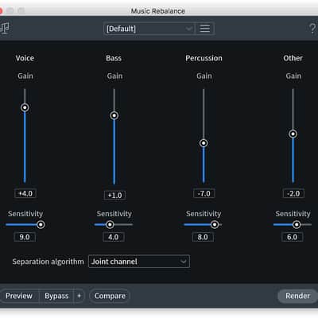Click the Other column heading
This screenshot has height=318, width=318.
click(293, 58)
